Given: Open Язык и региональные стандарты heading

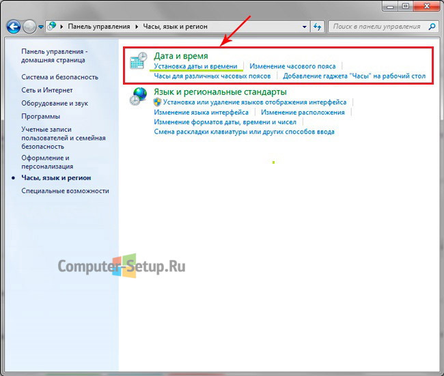Looking at the screenshot, I should point(220,92).
